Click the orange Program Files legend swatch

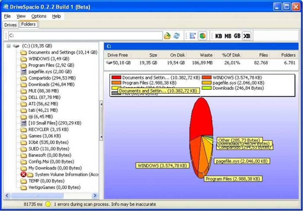point(116,83)
